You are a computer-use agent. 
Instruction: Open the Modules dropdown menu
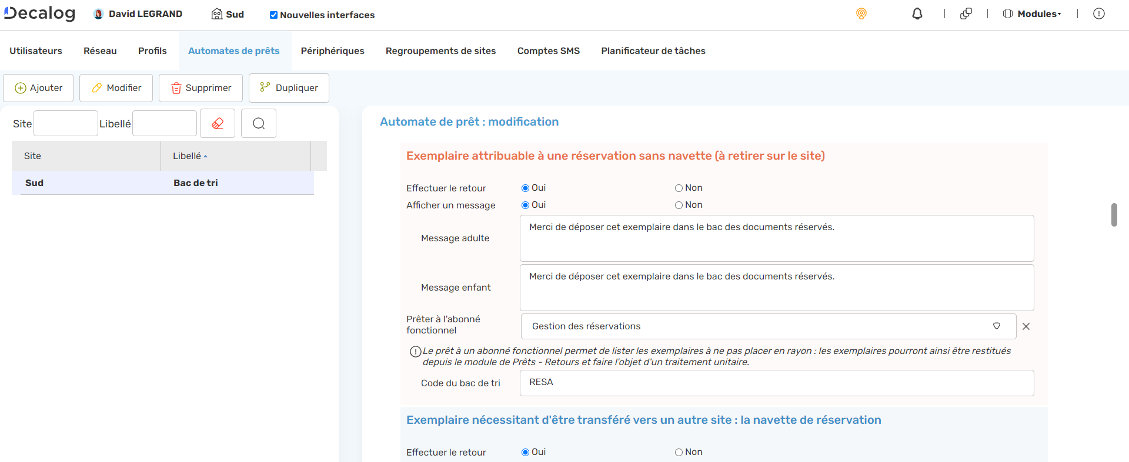1032,14
